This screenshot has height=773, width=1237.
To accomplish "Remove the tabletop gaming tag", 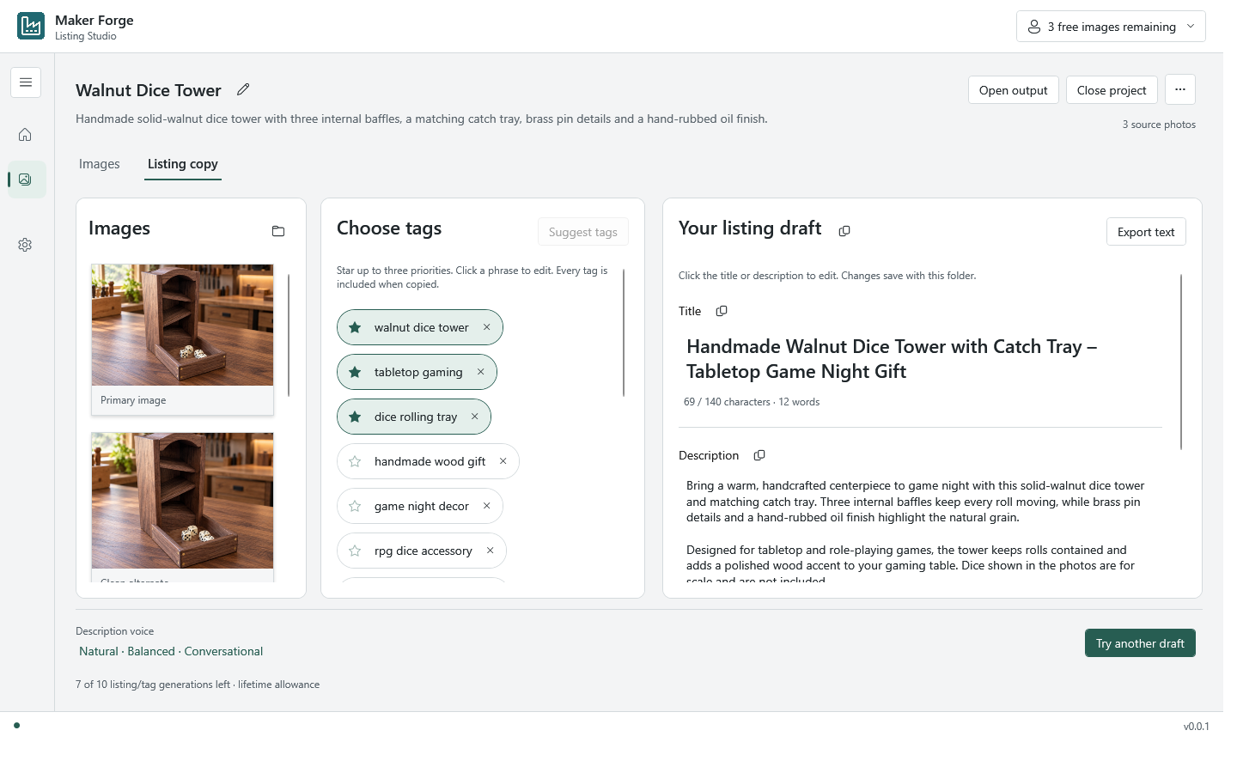I will [x=481, y=372].
